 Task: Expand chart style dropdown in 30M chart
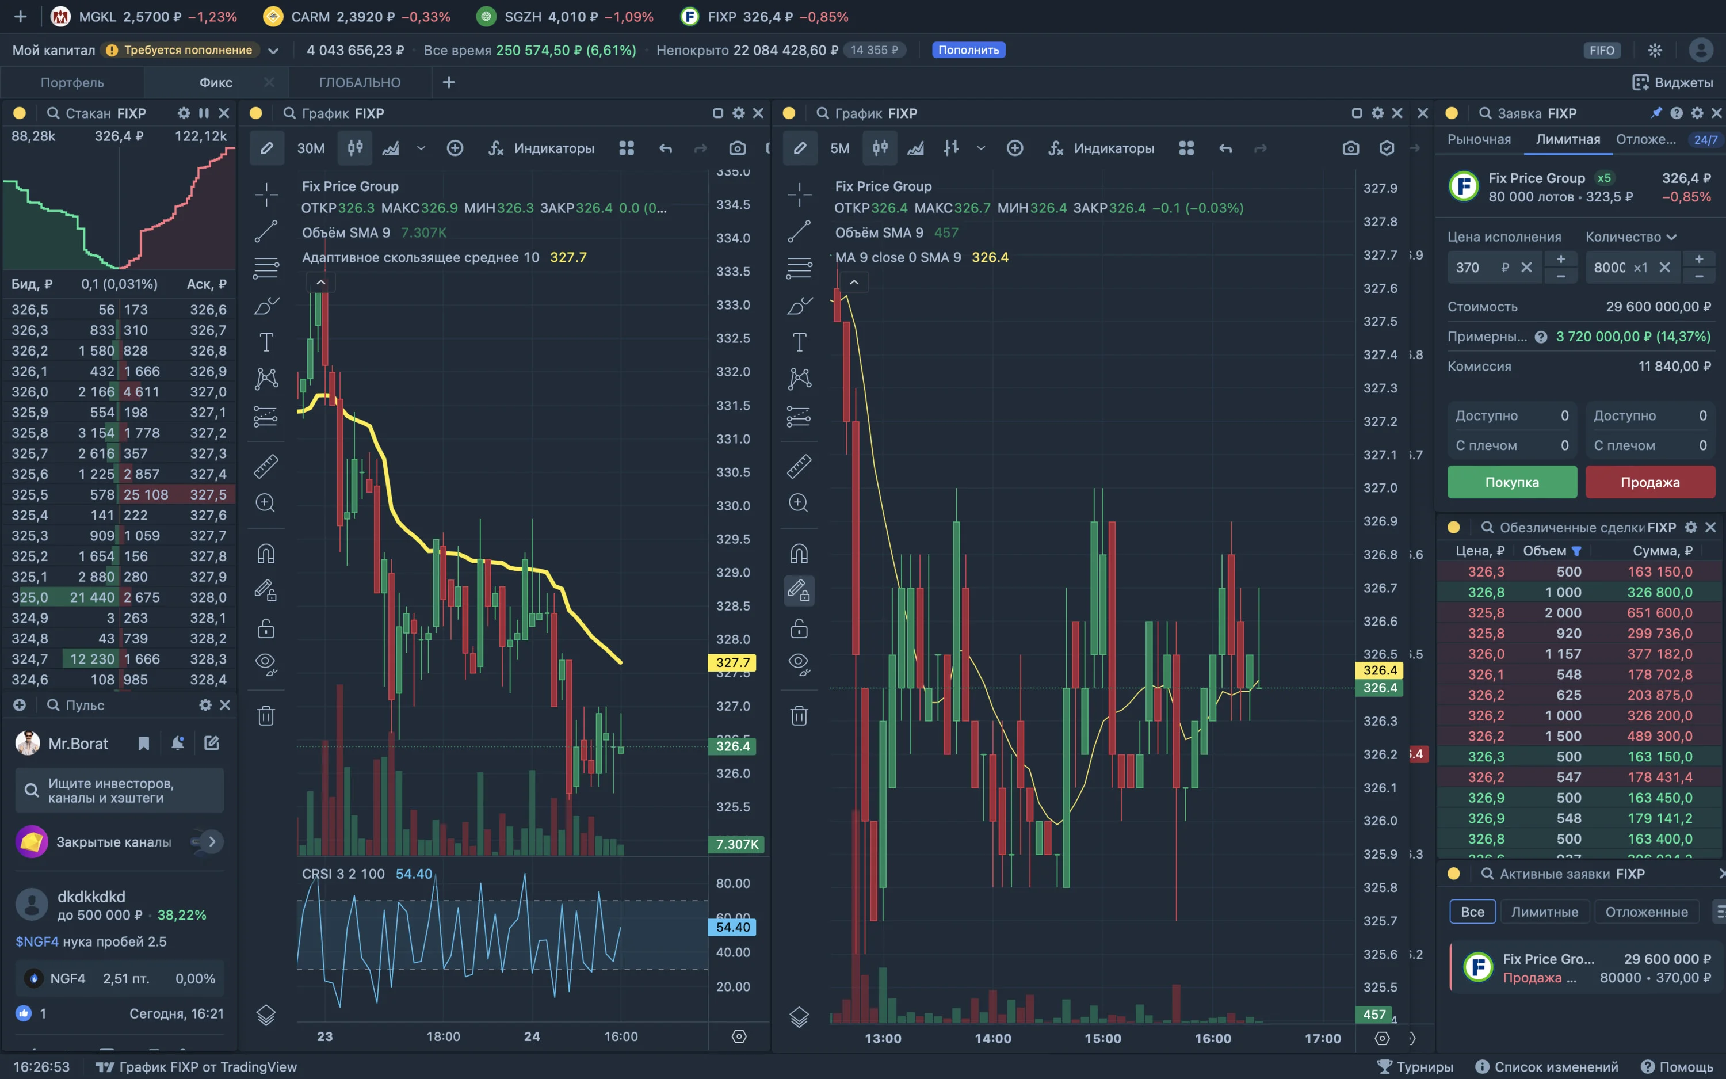421,148
